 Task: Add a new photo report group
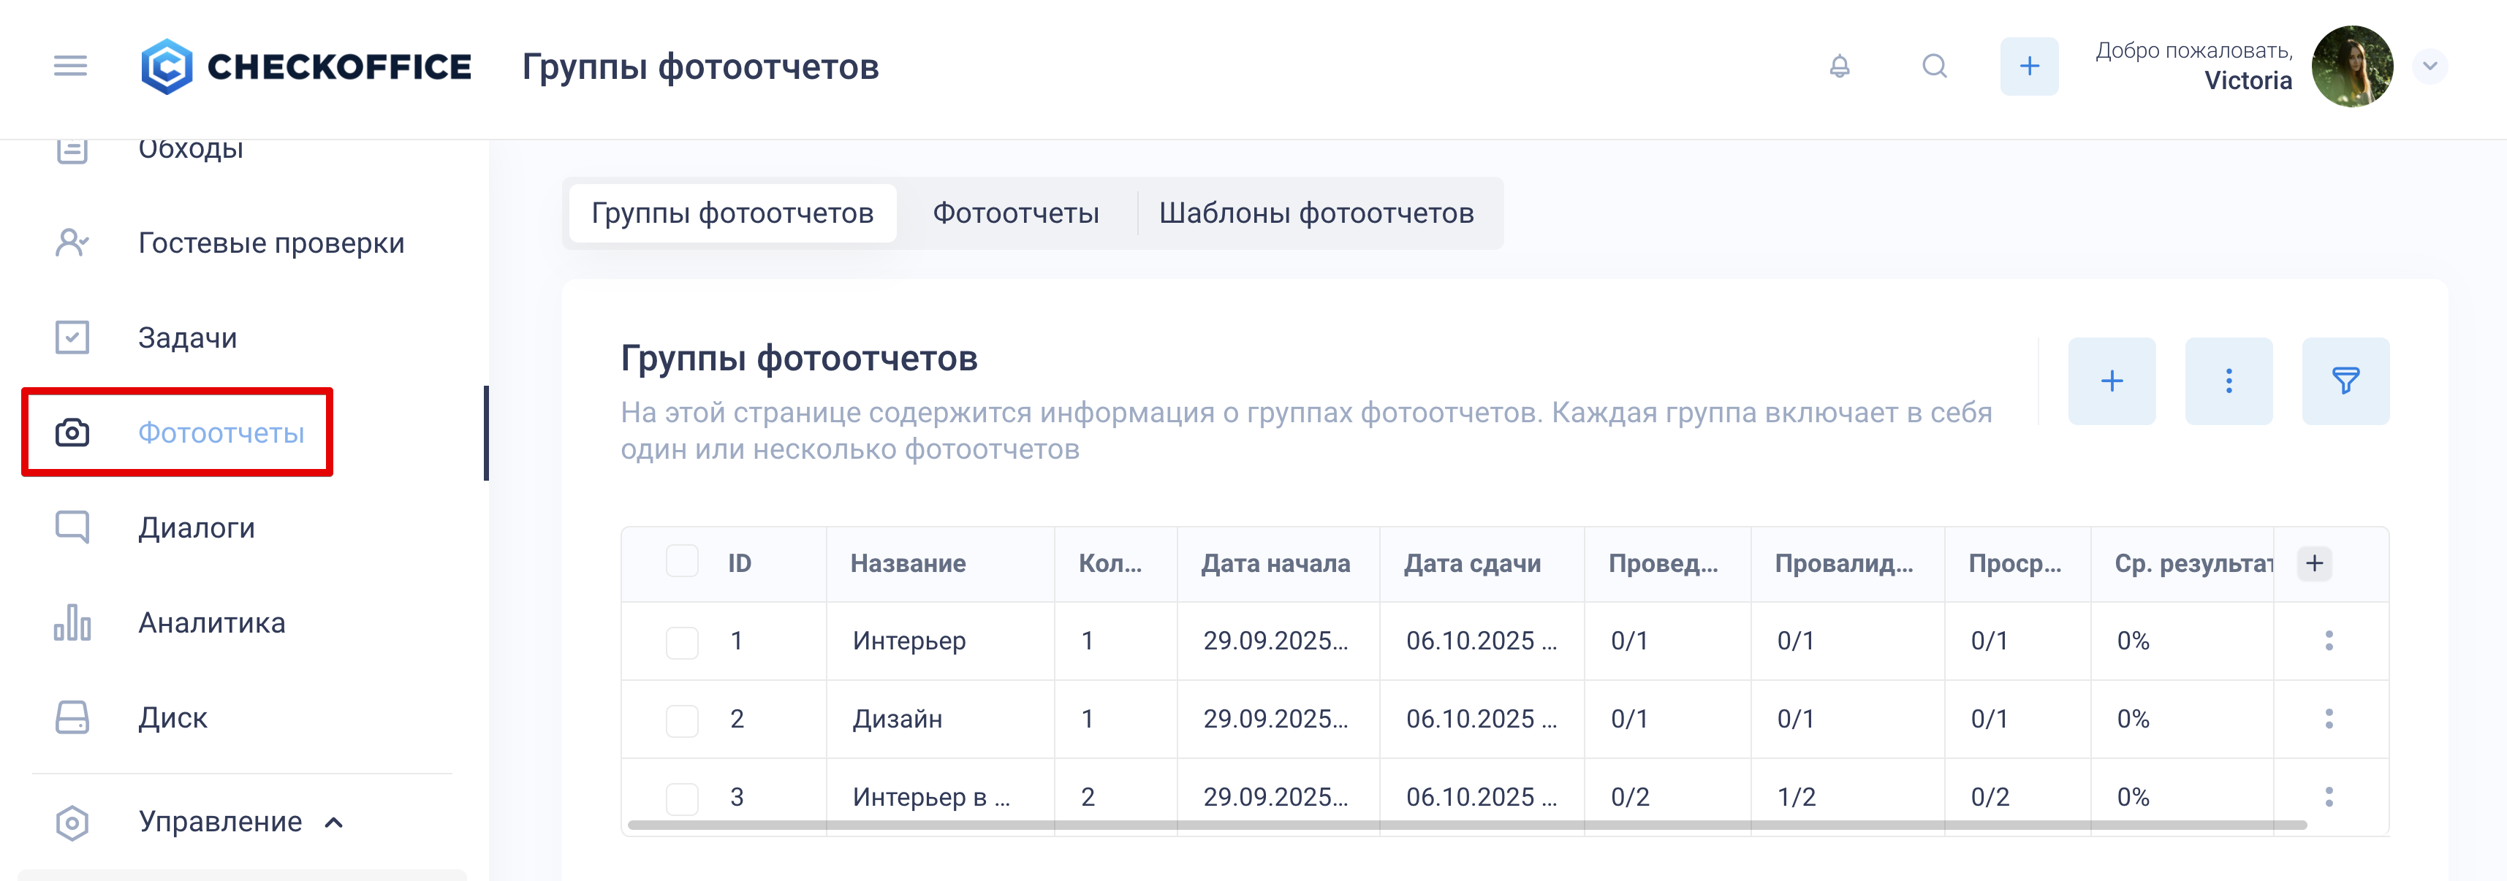coord(2111,380)
